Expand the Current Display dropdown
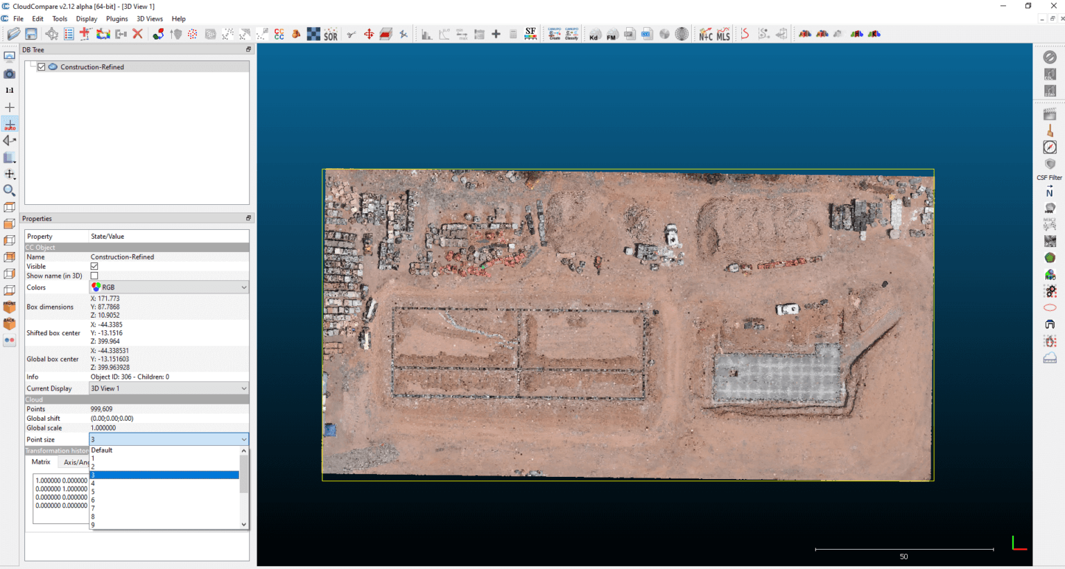Image resolution: width=1065 pixels, height=569 pixels. [168, 388]
